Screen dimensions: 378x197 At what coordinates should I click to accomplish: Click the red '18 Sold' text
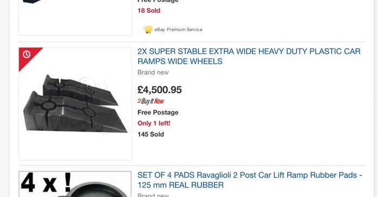coord(148,11)
